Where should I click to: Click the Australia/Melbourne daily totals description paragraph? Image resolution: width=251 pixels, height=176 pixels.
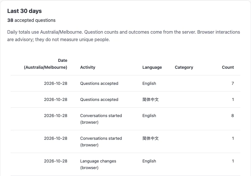[124, 36]
